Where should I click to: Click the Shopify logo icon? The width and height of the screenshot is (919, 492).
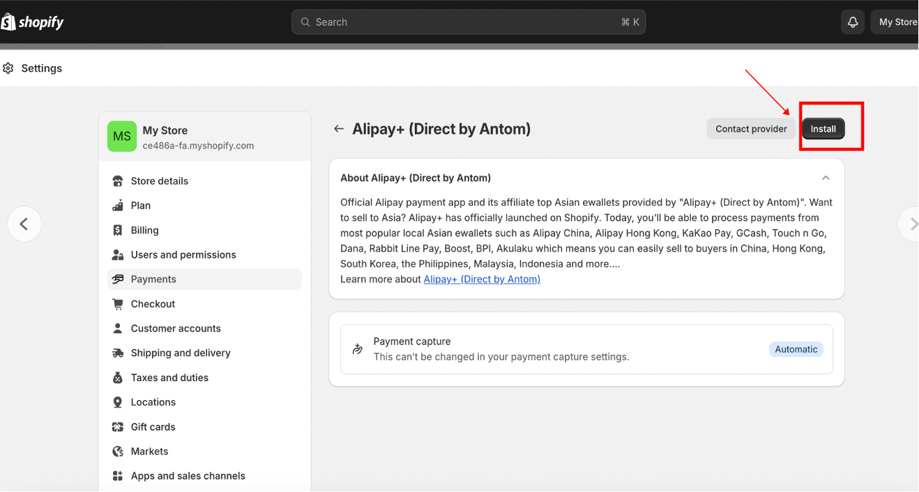(8, 22)
